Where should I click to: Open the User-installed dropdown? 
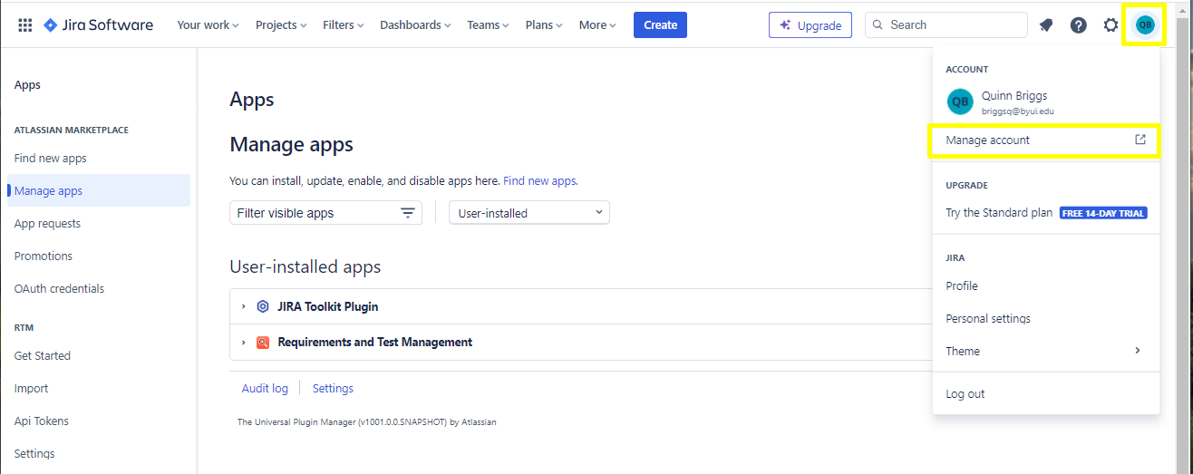(x=529, y=213)
